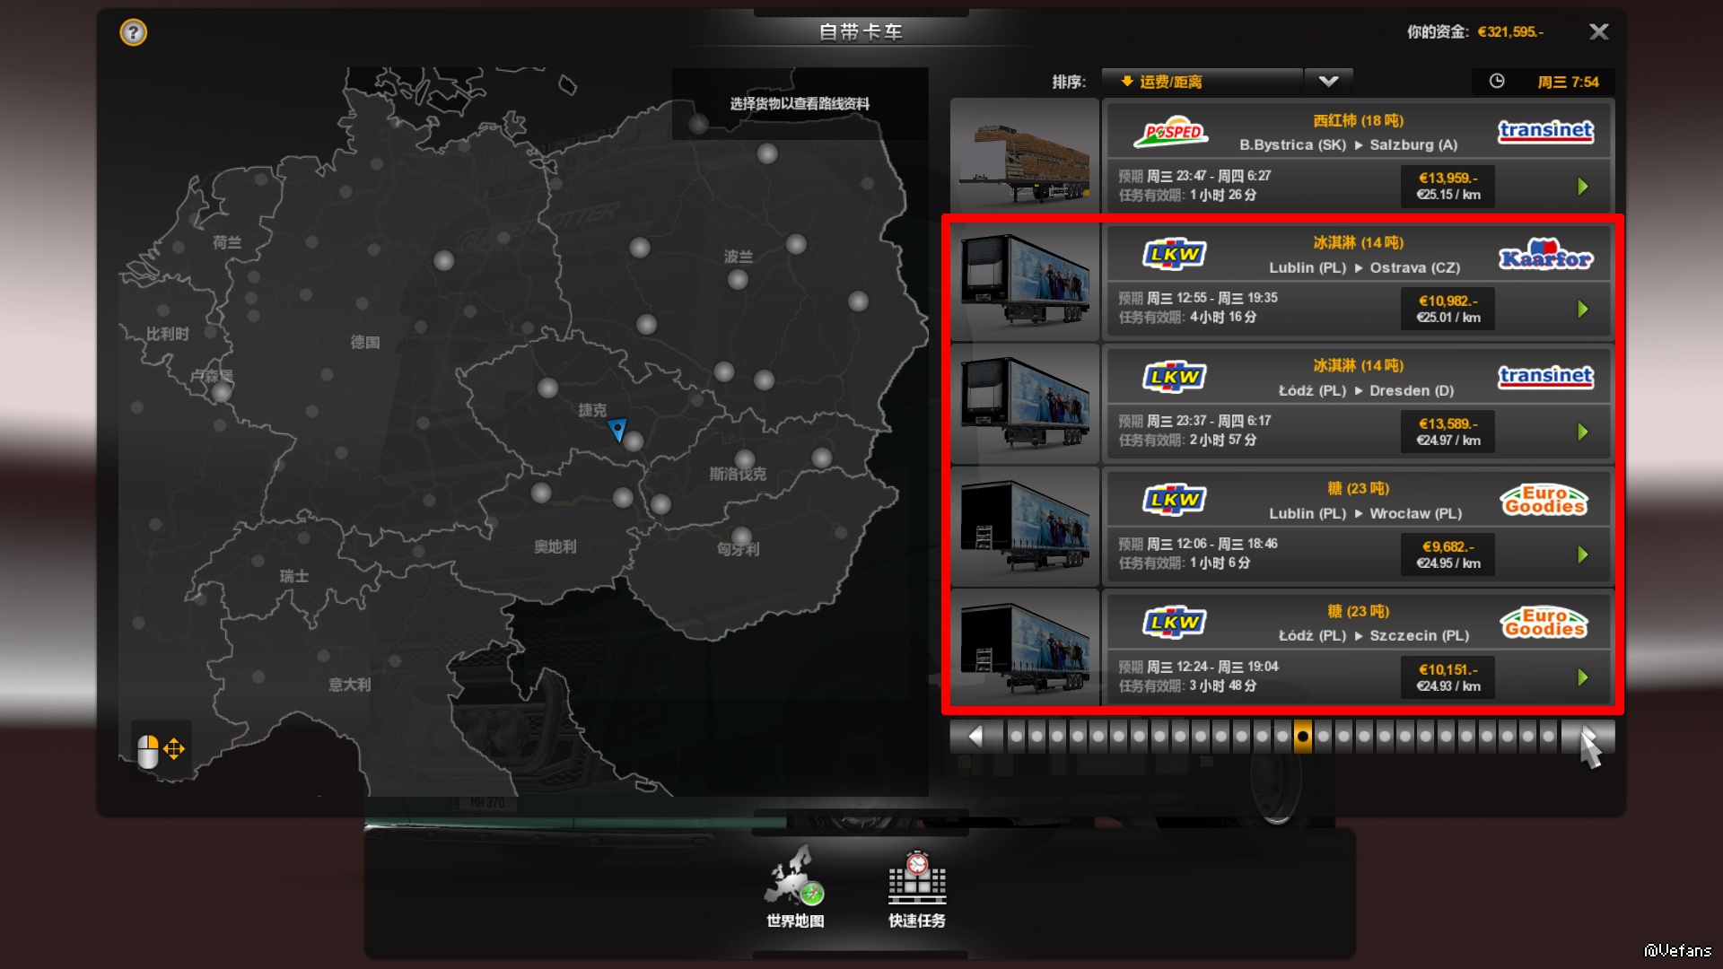
Task: Click the clock icon beside 周三 7:54
Action: [x=1497, y=82]
